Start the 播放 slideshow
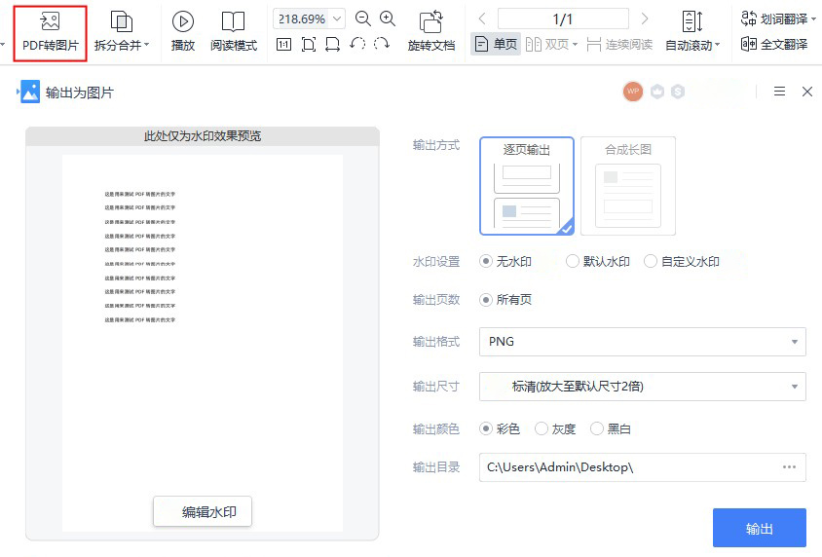This screenshot has height=557, width=822. [183, 33]
